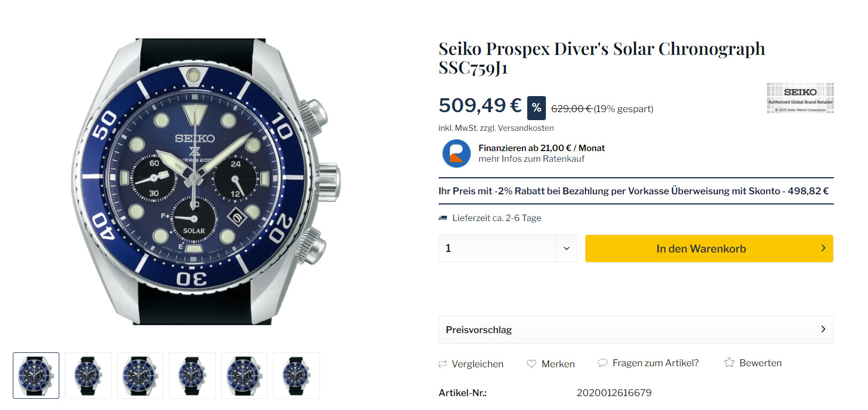
Task: Click the compare arrows icon
Action: 442,364
